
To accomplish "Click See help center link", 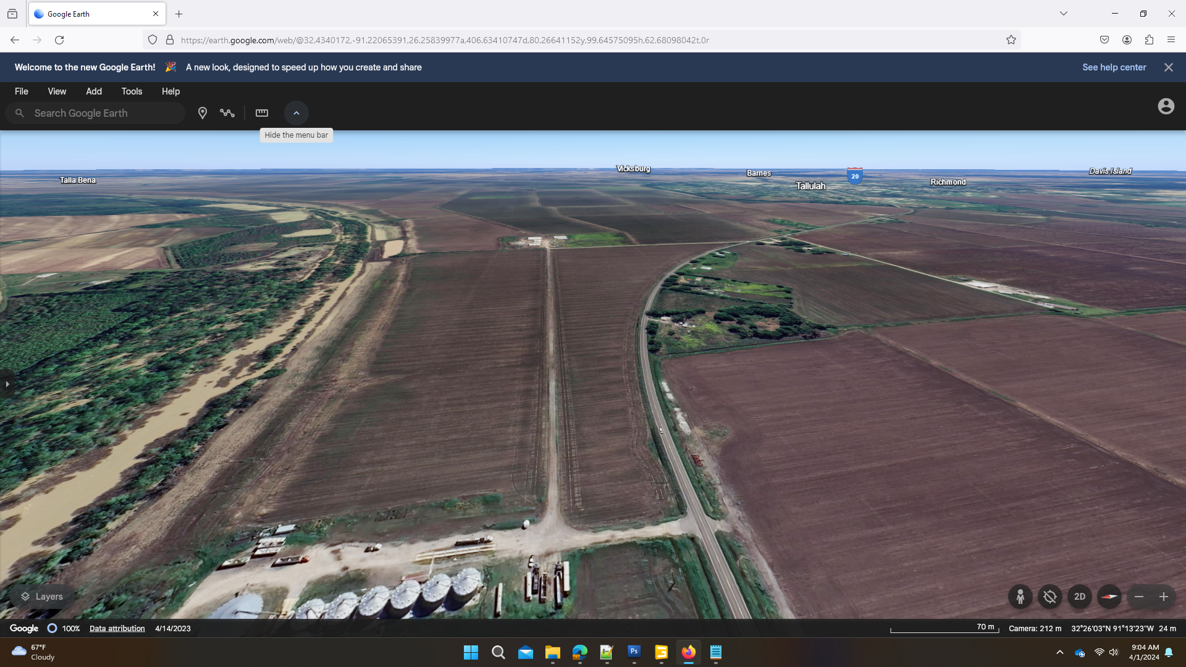I will point(1114,67).
